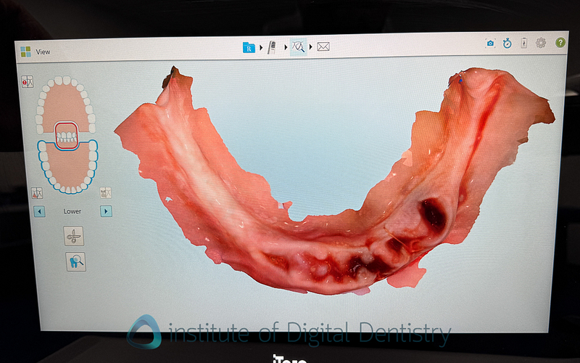
Task: Toggle the icon at lower-right of arch
Action: [106, 192]
